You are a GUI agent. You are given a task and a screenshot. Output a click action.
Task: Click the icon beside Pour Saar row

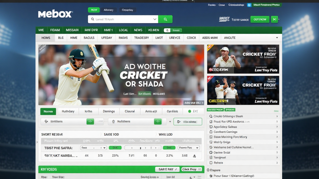(211, 176)
